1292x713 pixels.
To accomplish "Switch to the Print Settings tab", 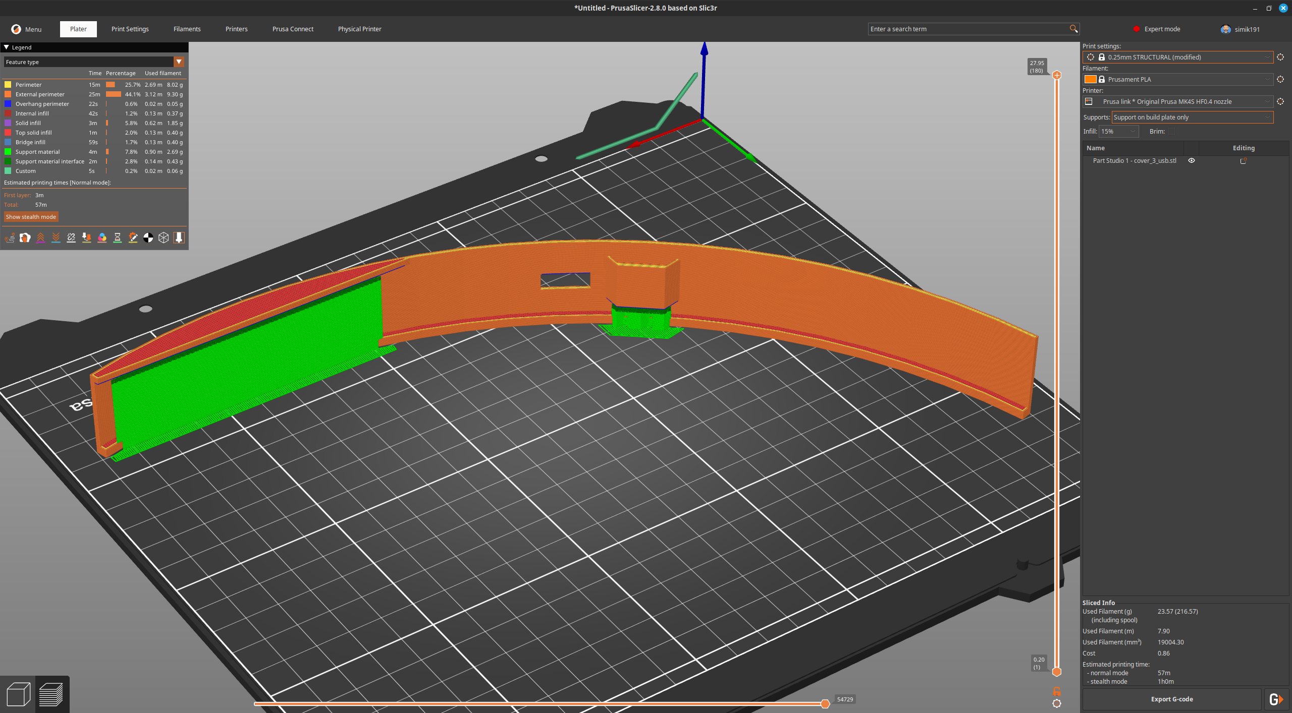I will (x=130, y=29).
